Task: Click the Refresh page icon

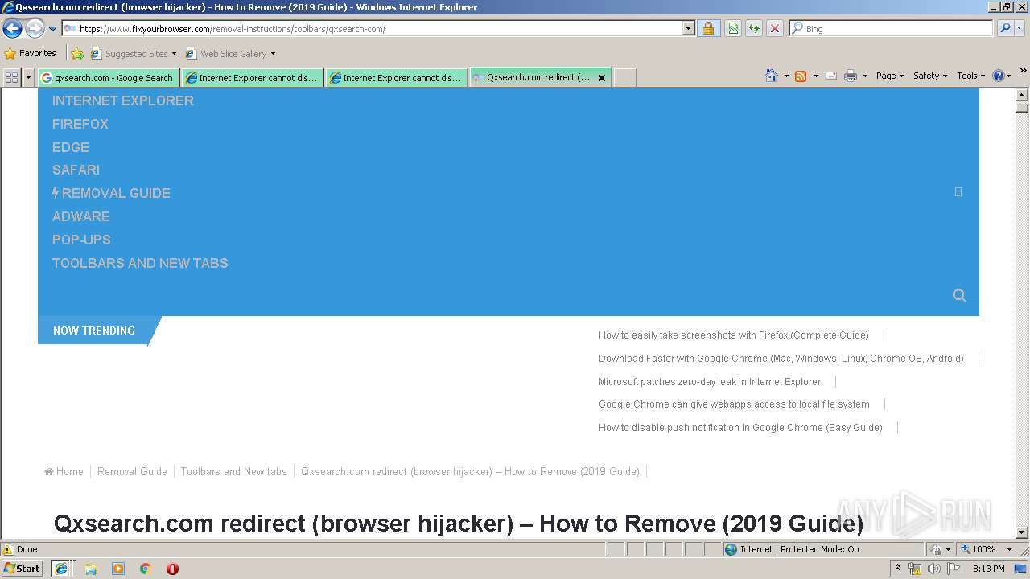Action: pyautogui.click(x=754, y=29)
